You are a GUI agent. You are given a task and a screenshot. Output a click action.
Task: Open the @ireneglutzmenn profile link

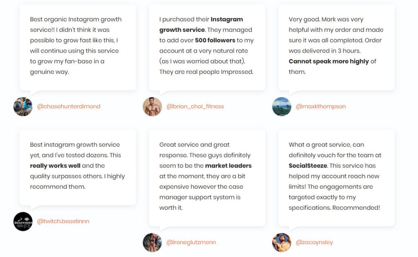click(x=191, y=242)
